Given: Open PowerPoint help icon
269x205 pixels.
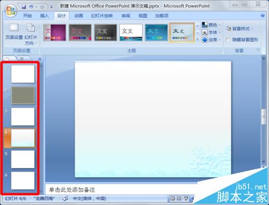Looking at the screenshot, I should pyautogui.click(x=263, y=16).
